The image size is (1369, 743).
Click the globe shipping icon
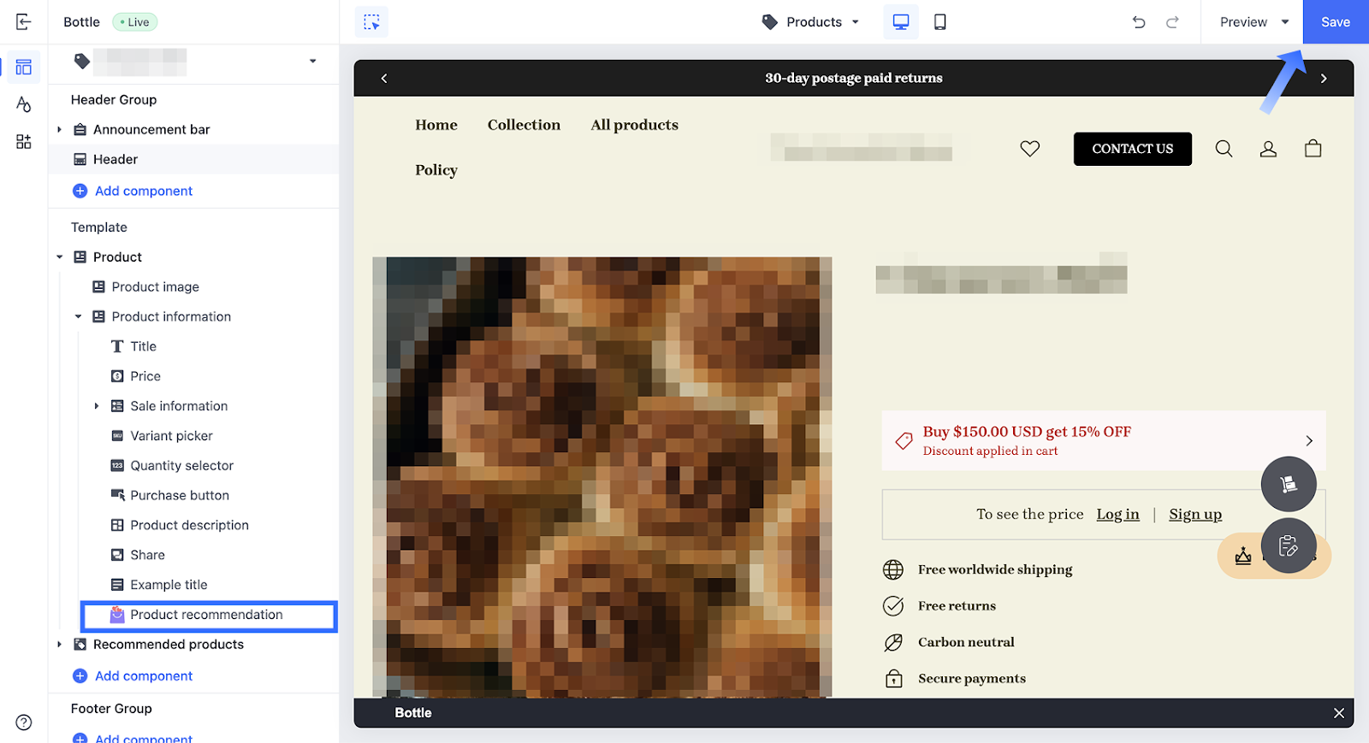(x=893, y=569)
